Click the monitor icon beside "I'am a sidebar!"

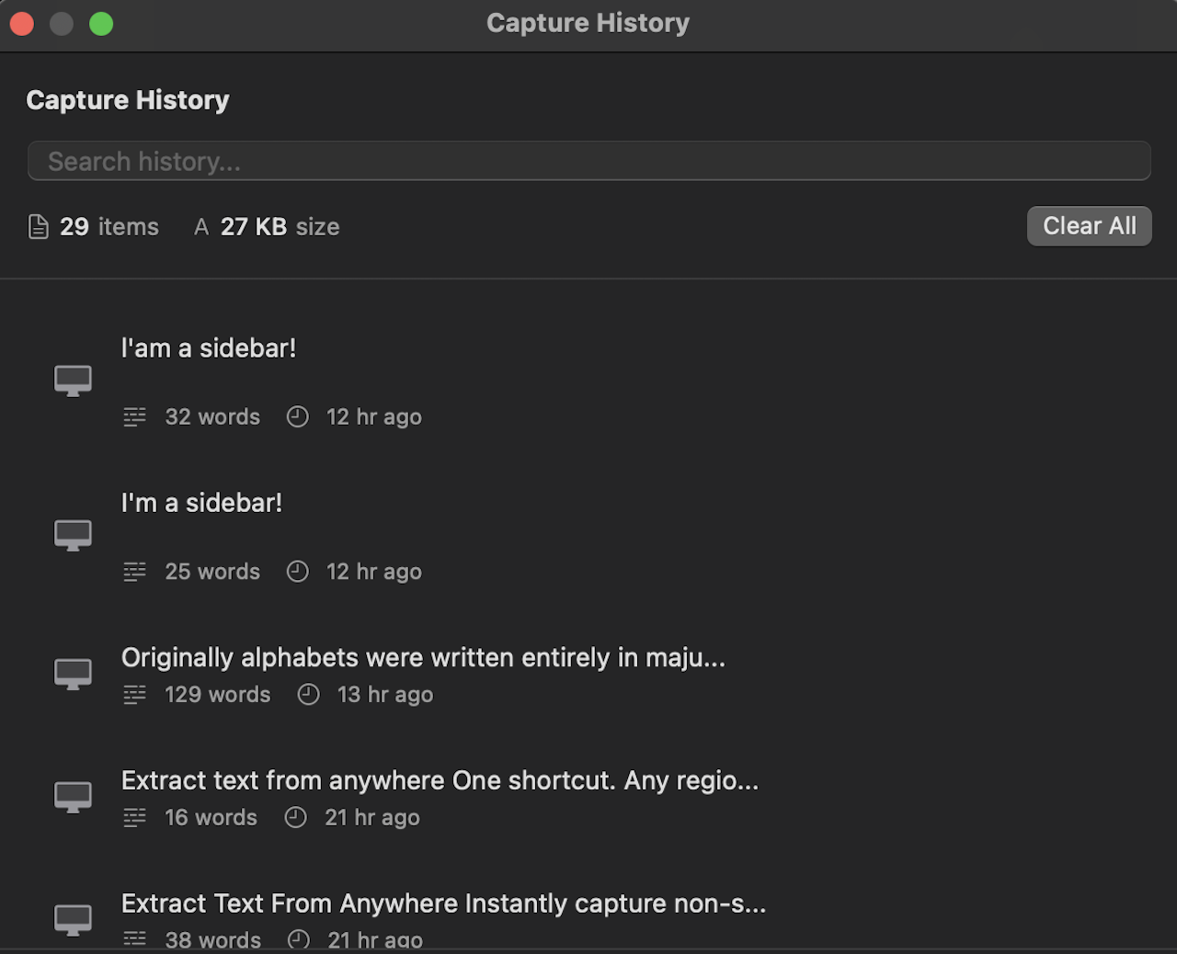pos(73,380)
